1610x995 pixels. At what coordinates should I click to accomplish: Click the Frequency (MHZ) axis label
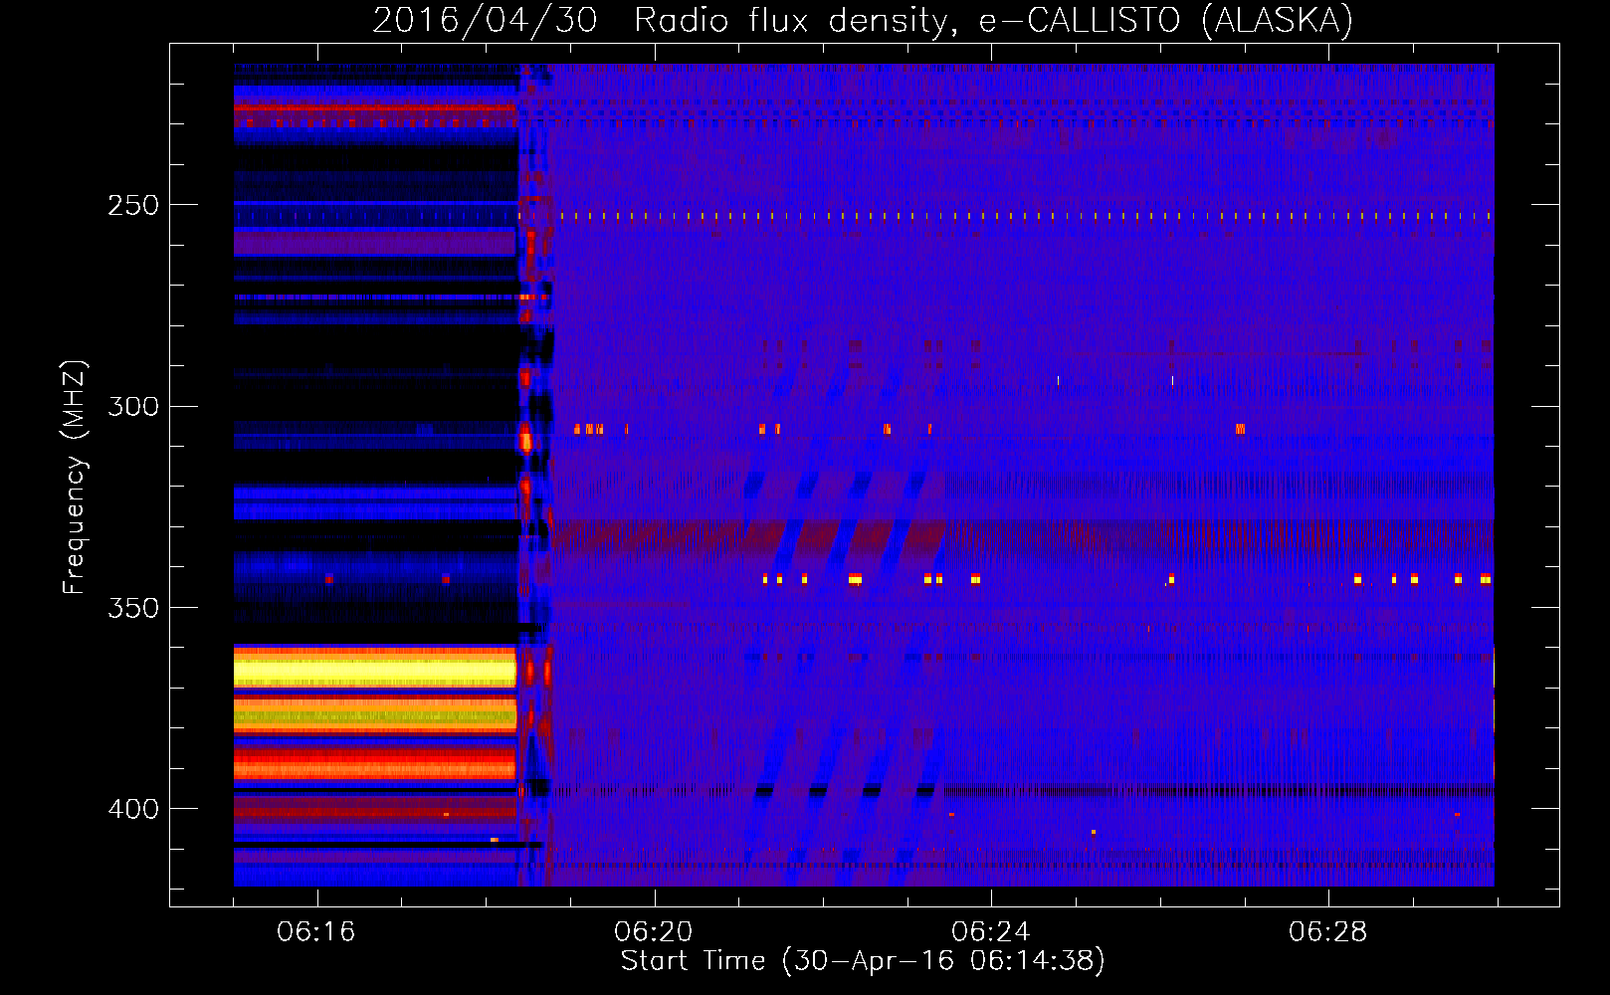75,477
